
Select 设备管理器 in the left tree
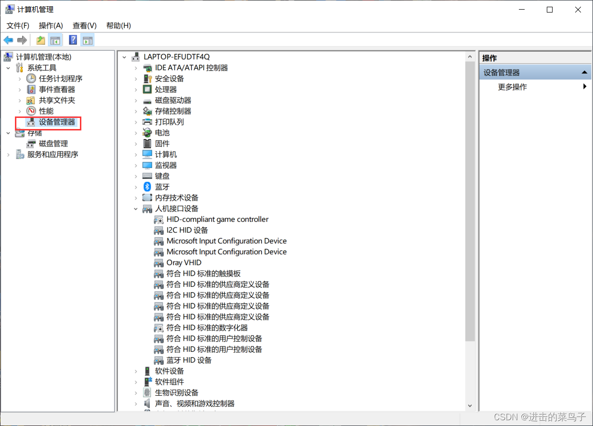(x=57, y=122)
